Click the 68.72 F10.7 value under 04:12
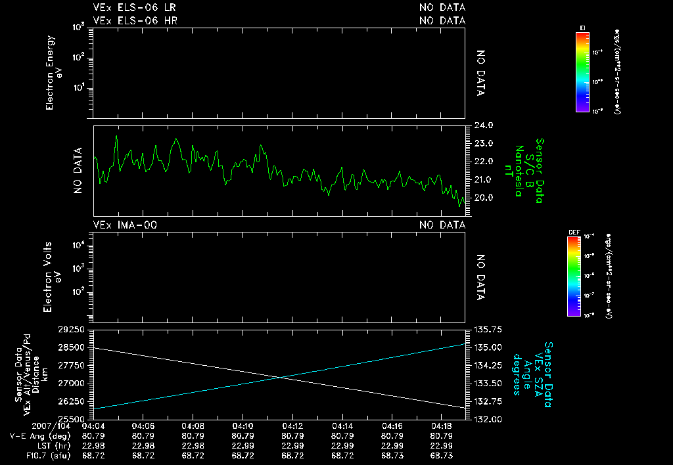This screenshot has height=465, width=673. point(292,456)
